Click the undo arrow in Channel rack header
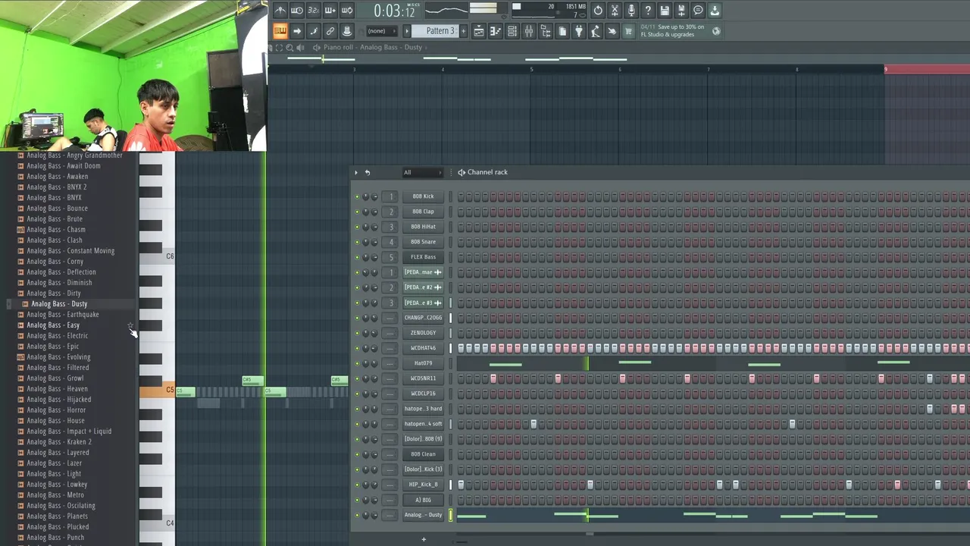Screen dimensions: 970x546 coord(368,172)
